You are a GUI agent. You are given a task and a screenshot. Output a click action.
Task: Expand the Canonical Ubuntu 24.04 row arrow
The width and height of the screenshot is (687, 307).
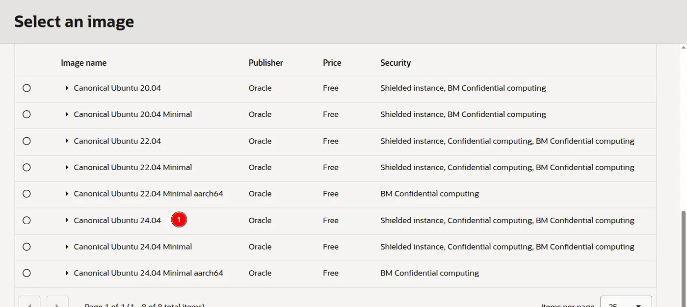click(67, 220)
